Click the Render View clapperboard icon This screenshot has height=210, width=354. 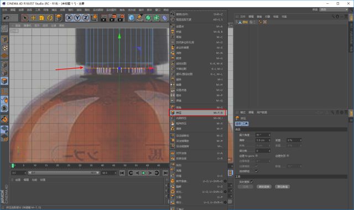coord(103,18)
